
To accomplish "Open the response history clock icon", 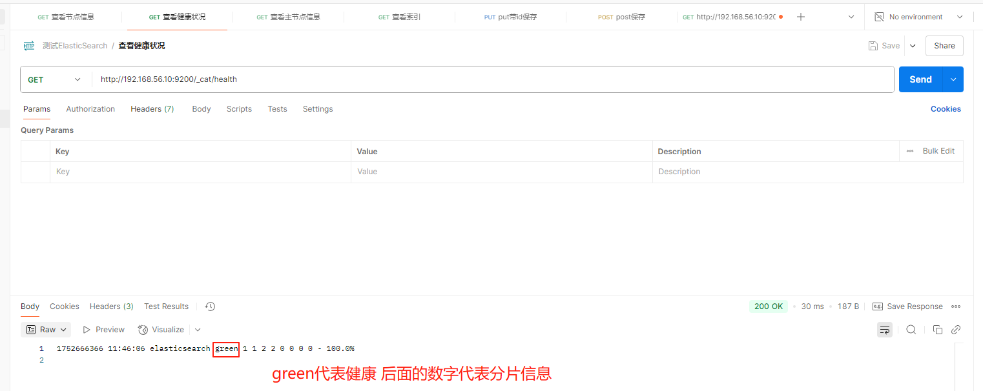I will (x=210, y=306).
